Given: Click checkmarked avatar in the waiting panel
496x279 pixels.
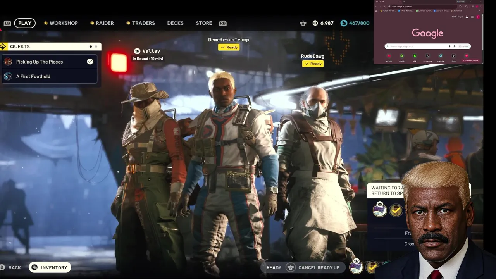Looking at the screenshot, I should click(396, 210).
